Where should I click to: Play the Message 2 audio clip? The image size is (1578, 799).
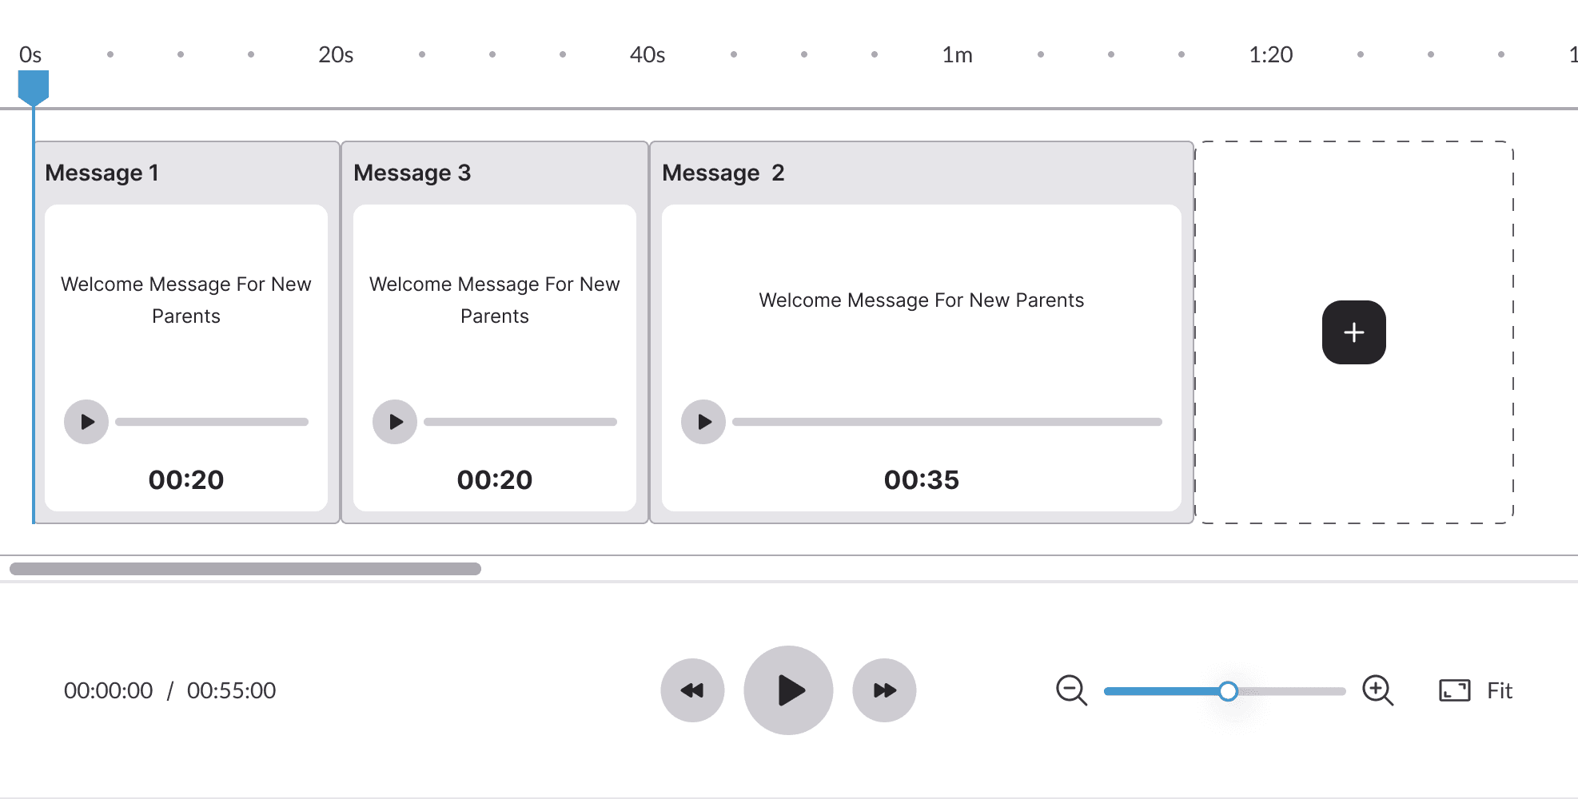pyautogui.click(x=703, y=422)
